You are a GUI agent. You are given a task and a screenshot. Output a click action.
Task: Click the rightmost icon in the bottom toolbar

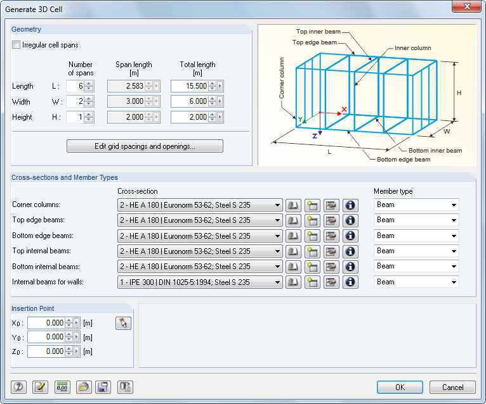125,387
